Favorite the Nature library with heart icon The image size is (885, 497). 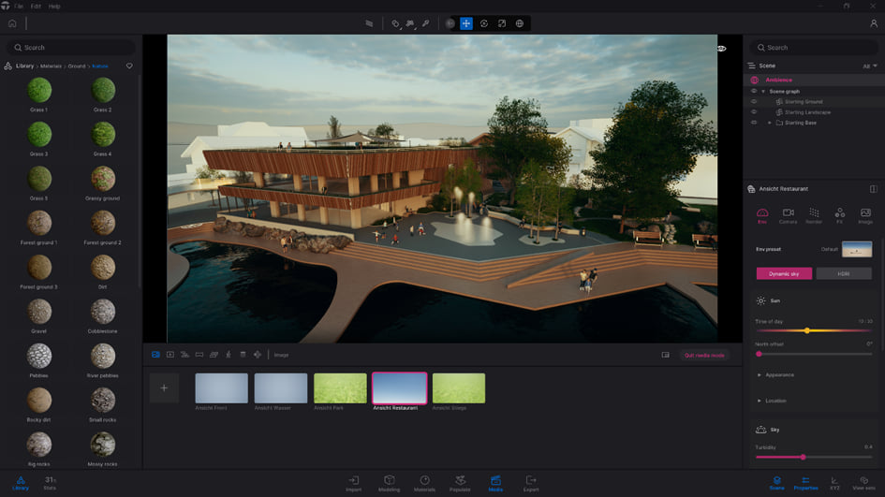129,66
